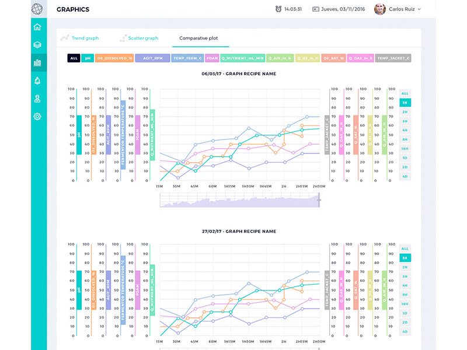Image resolution: width=467 pixels, height=350 pixels.
Task: Click the ALL variables filter button
Action: [x=74, y=58]
